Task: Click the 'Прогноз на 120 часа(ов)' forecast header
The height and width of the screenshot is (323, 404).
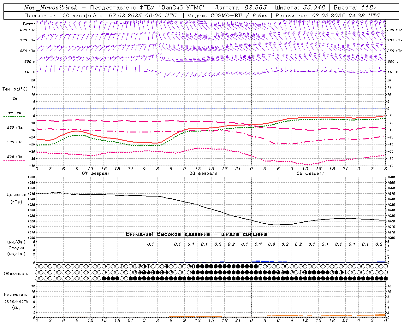Action: coord(61,15)
